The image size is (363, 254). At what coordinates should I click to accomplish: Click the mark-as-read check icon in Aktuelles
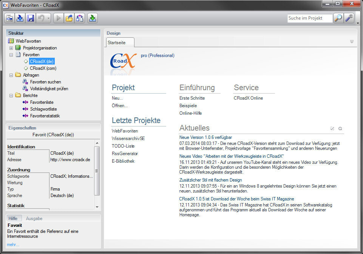(x=332, y=129)
